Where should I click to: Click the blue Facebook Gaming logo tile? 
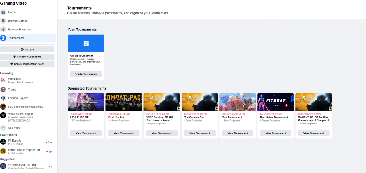click(x=86, y=43)
